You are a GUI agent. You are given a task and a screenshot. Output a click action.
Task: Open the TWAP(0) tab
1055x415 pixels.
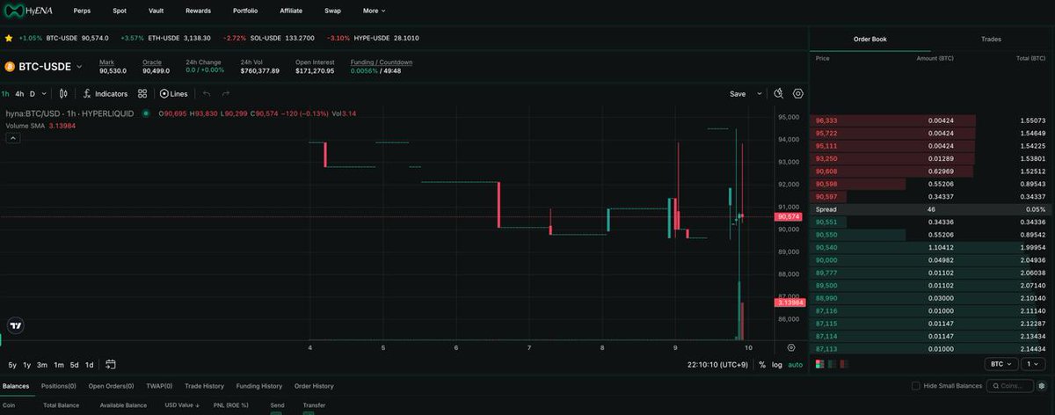pyautogui.click(x=158, y=386)
